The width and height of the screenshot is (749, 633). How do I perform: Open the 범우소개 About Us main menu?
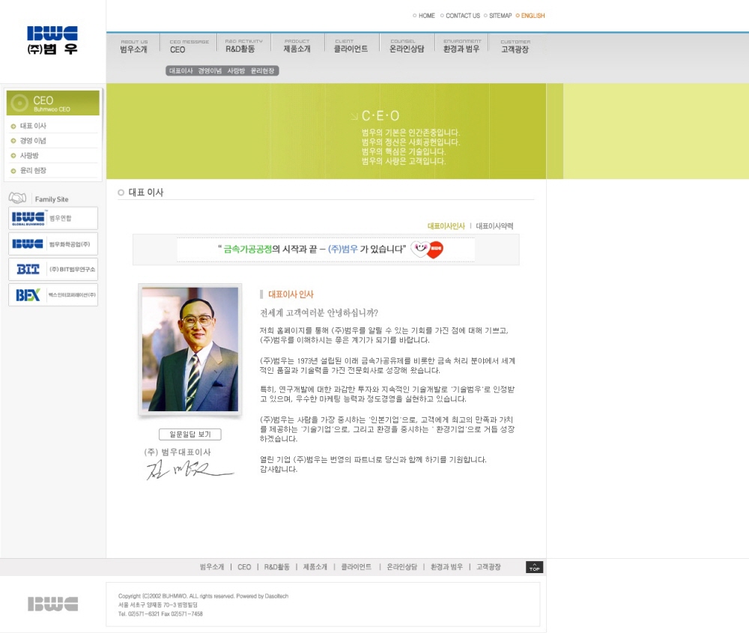[x=134, y=46]
